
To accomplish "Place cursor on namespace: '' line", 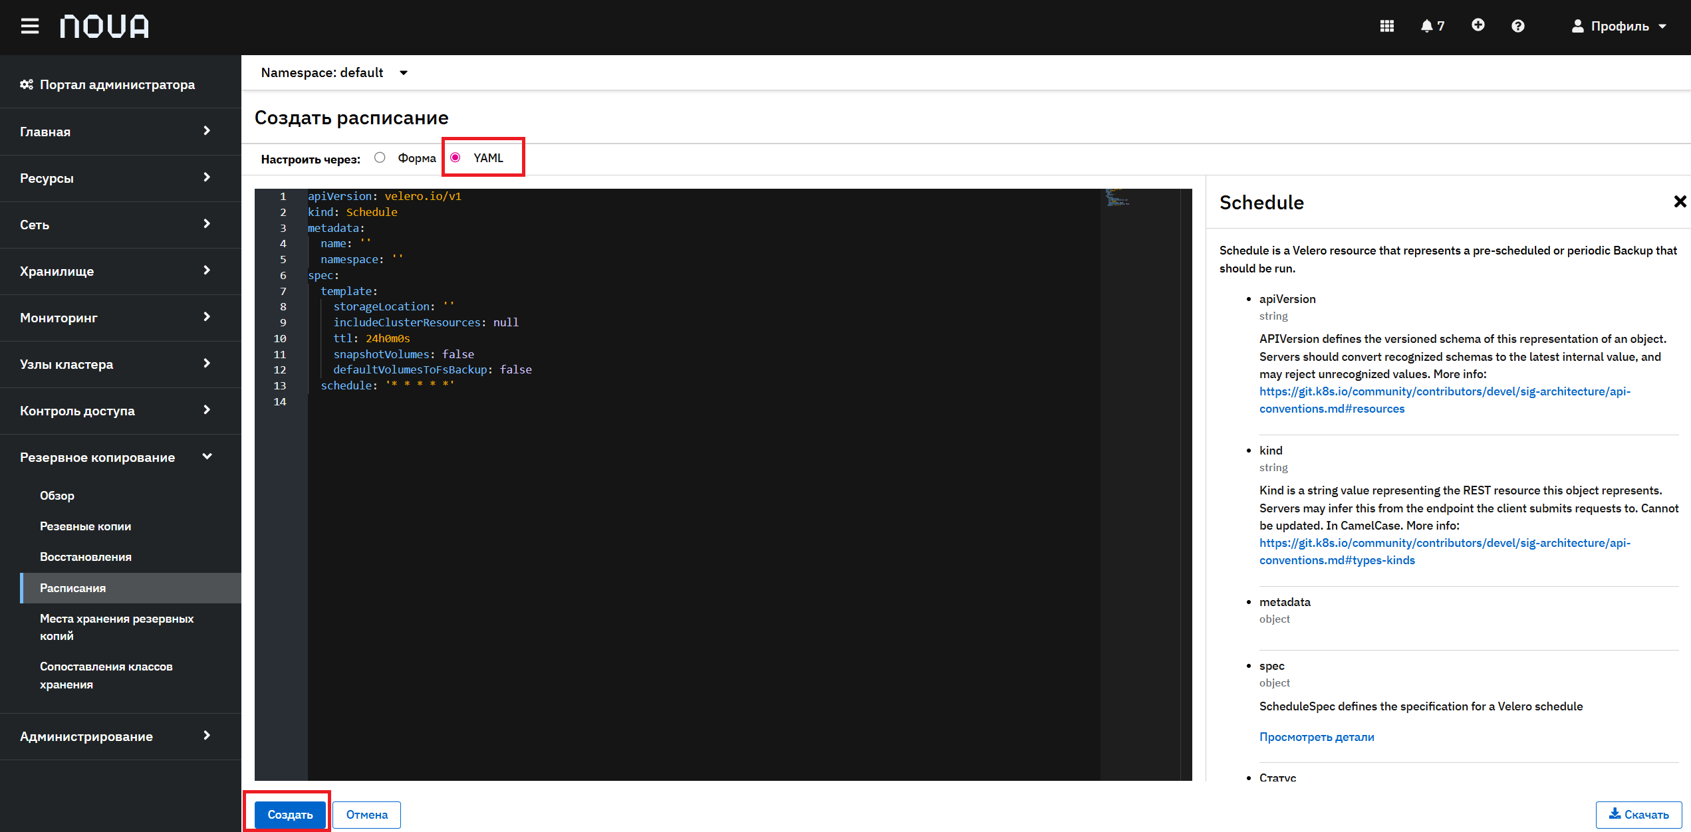I will (362, 259).
